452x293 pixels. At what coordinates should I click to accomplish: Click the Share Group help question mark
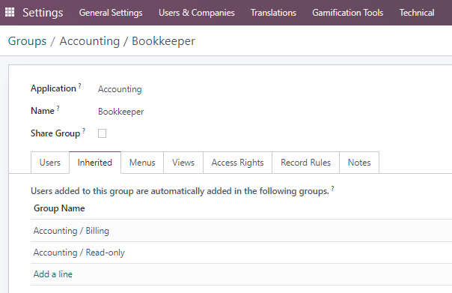pyautogui.click(x=84, y=131)
